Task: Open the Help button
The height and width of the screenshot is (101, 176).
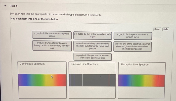Action: (x=166, y=29)
